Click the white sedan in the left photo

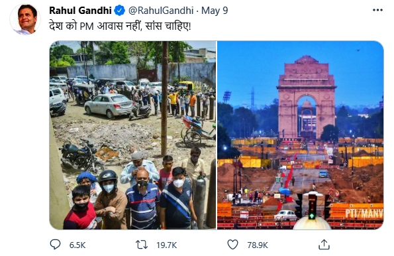pyautogui.click(x=109, y=105)
